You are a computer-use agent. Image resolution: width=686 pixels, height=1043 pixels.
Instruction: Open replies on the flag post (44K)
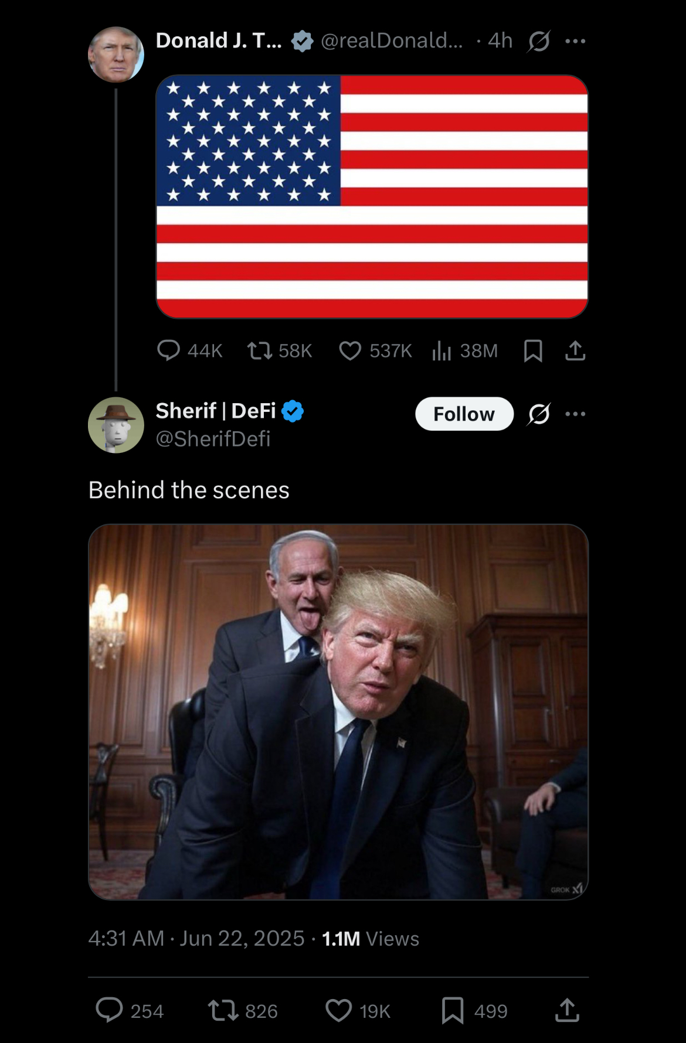coord(189,350)
